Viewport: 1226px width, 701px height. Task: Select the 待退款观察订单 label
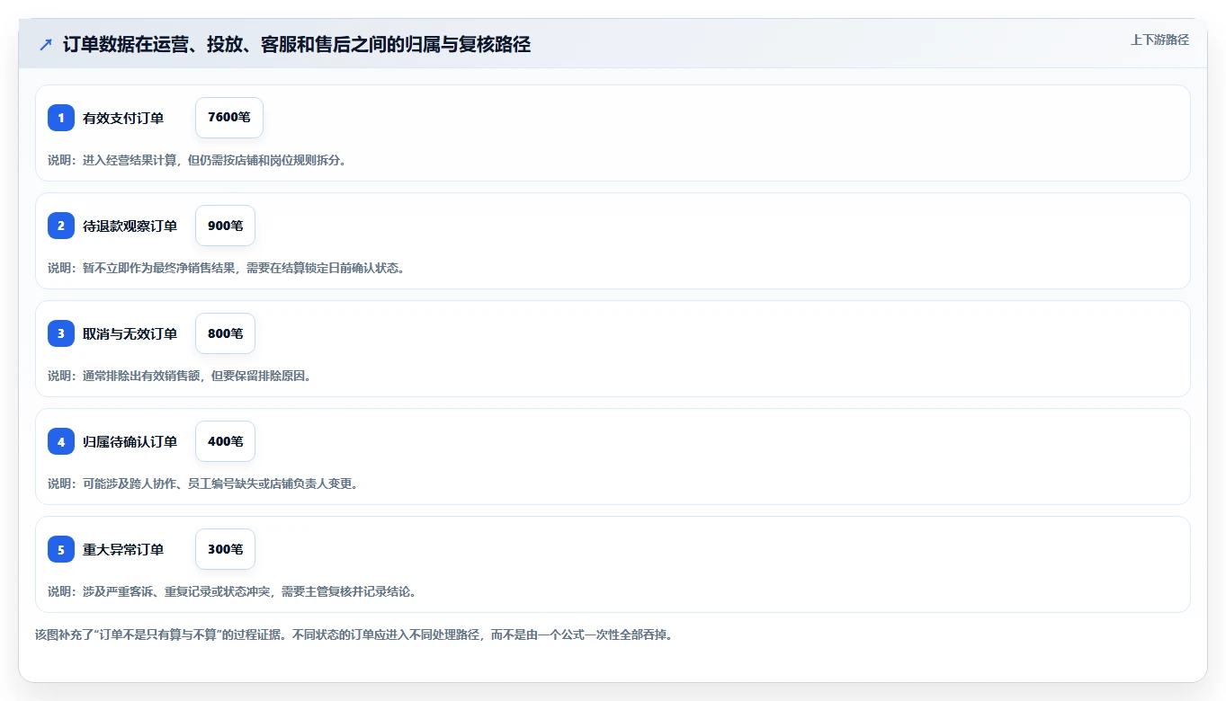click(130, 226)
